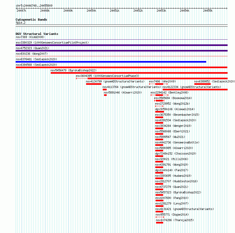
Task: Click the 24453k ruler tick label
Action: tap(161, 11)
